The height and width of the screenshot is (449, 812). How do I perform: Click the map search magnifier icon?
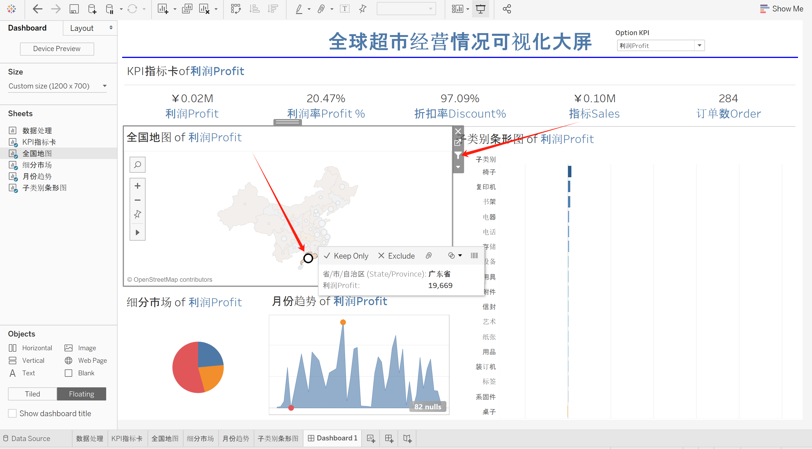click(x=138, y=165)
